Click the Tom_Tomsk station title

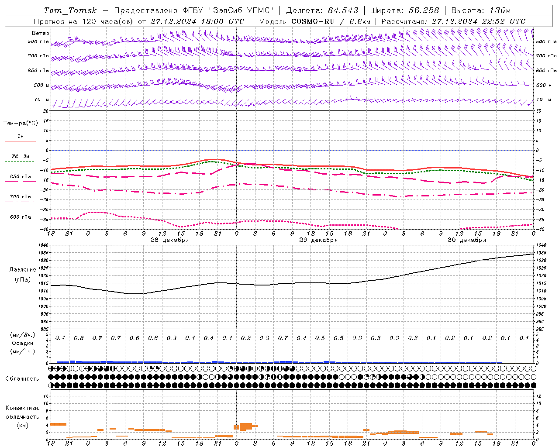pos(70,10)
